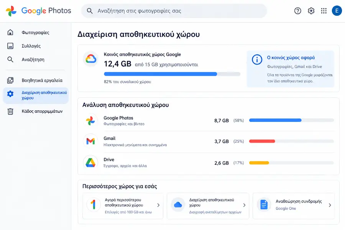
Task: Click the document icon on subscription card
Action: 264,204
